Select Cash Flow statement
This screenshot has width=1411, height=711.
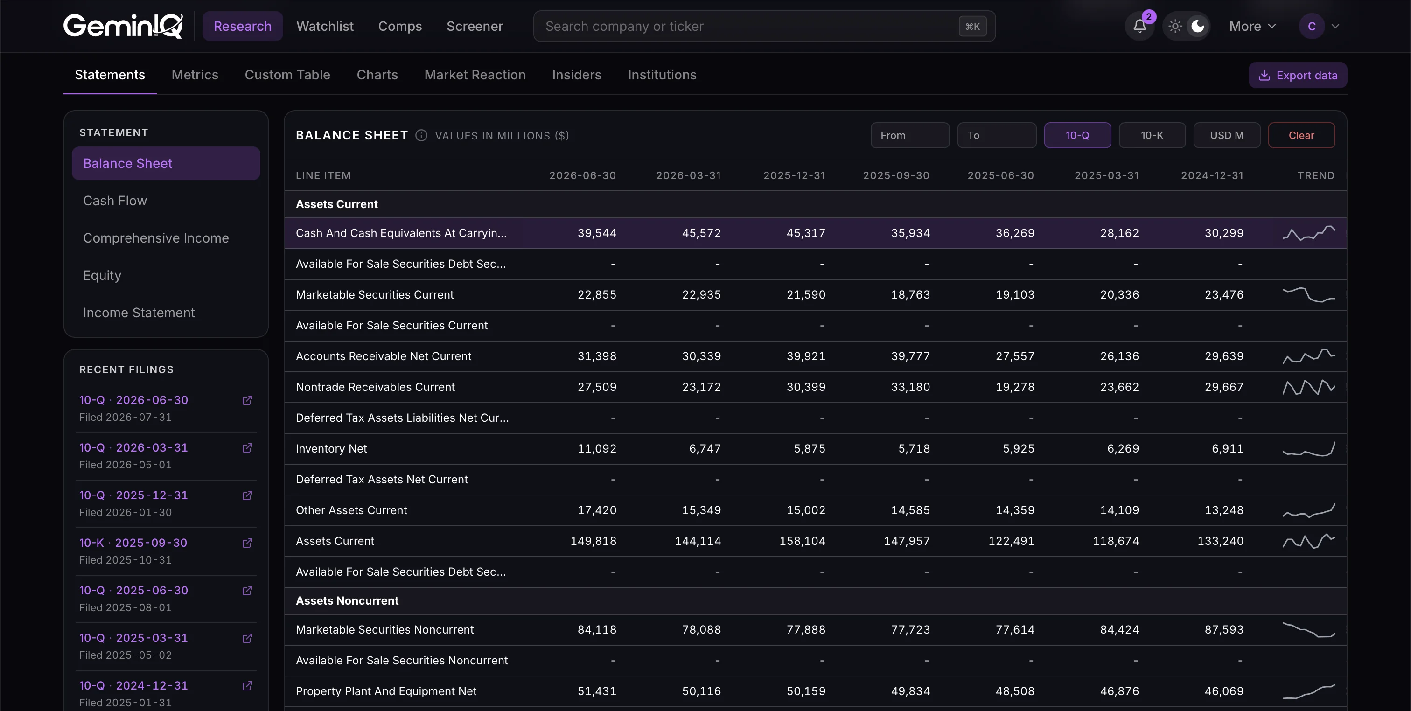pyautogui.click(x=166, y=201)
